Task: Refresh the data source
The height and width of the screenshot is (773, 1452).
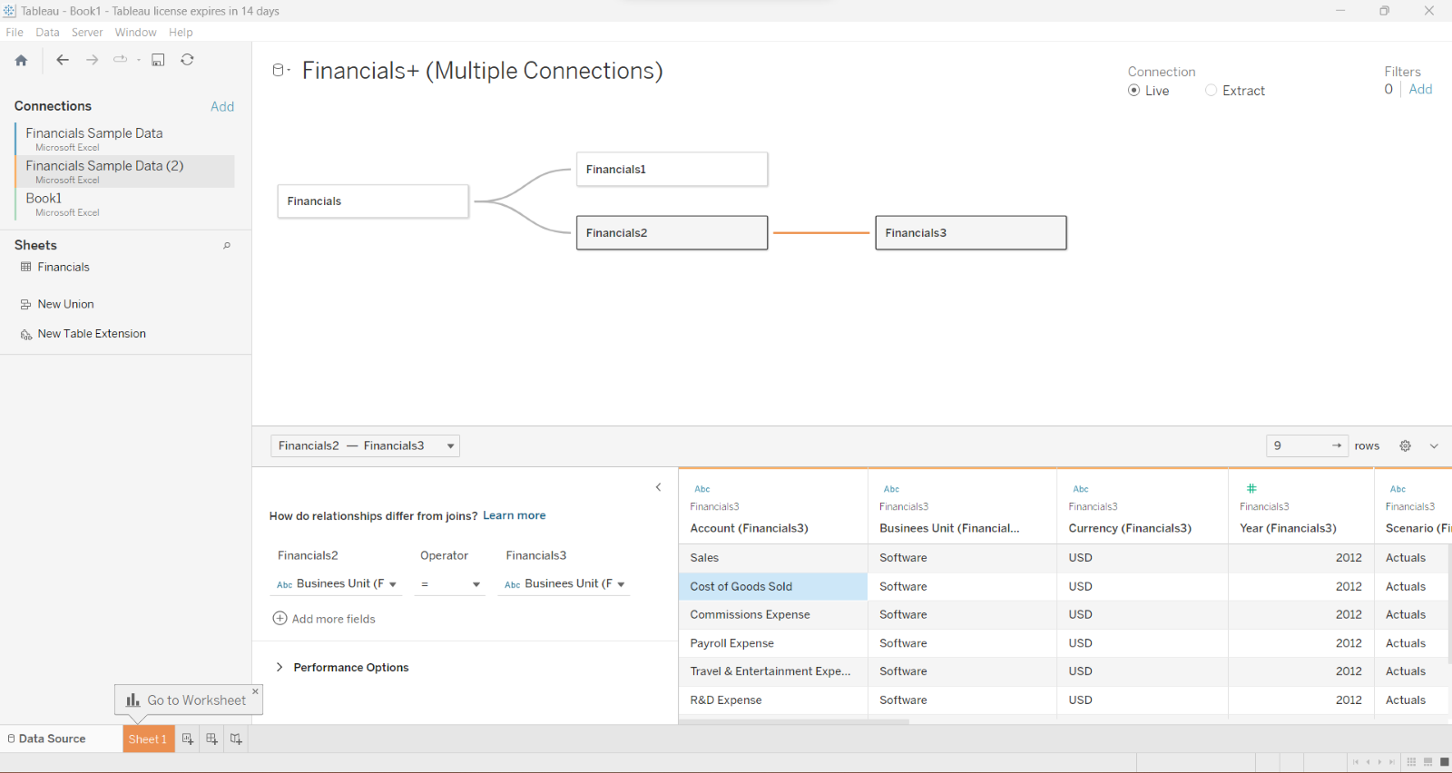Action: [x=187, y=60]
